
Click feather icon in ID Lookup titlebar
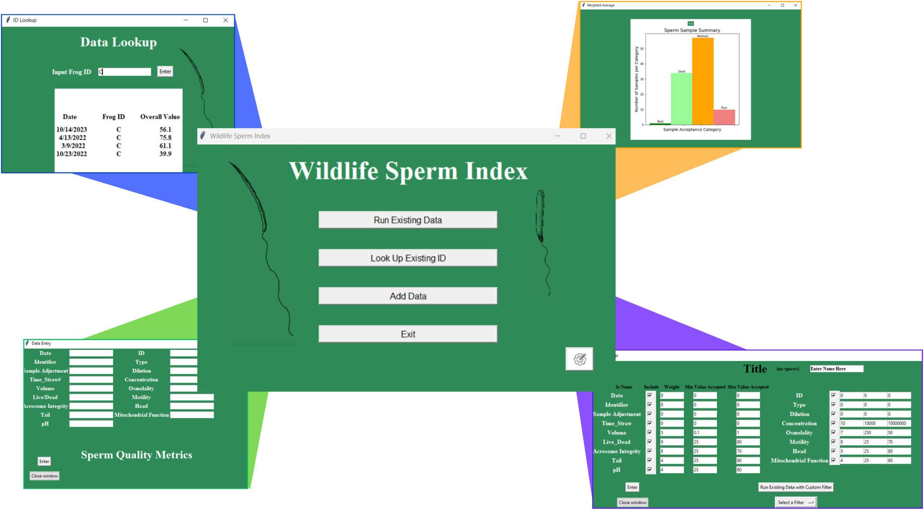8,20
